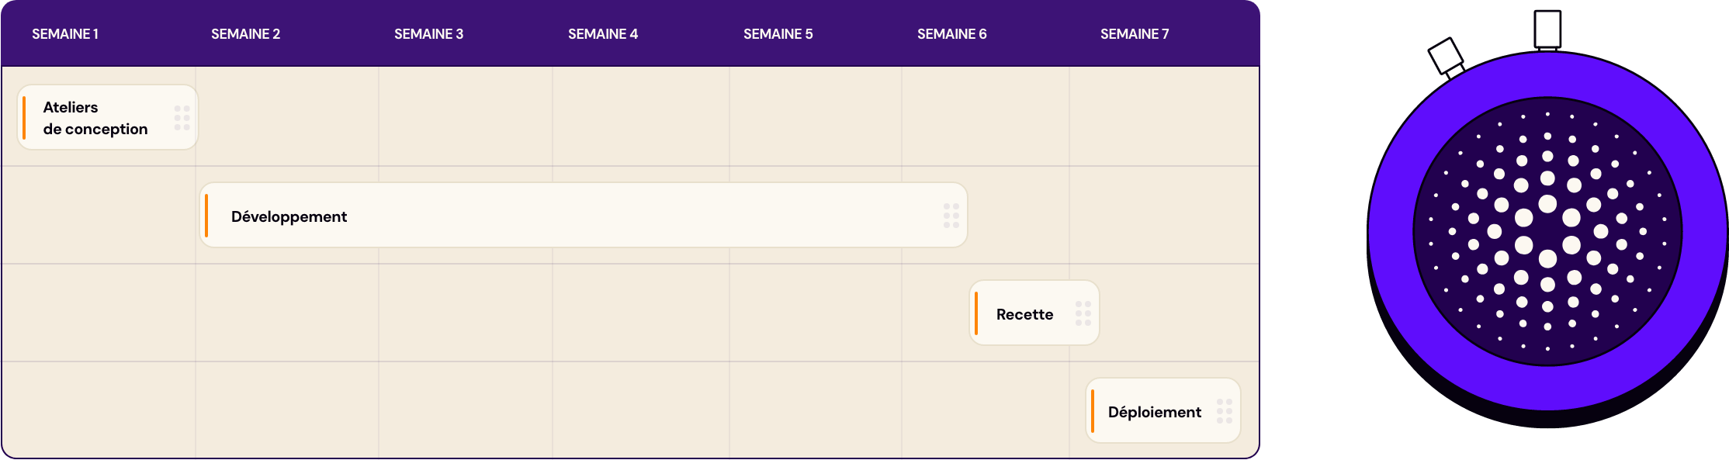Choose the SEMAINE 4 column header
Viewport: 1729px width, 460px height.
[603, 34]
